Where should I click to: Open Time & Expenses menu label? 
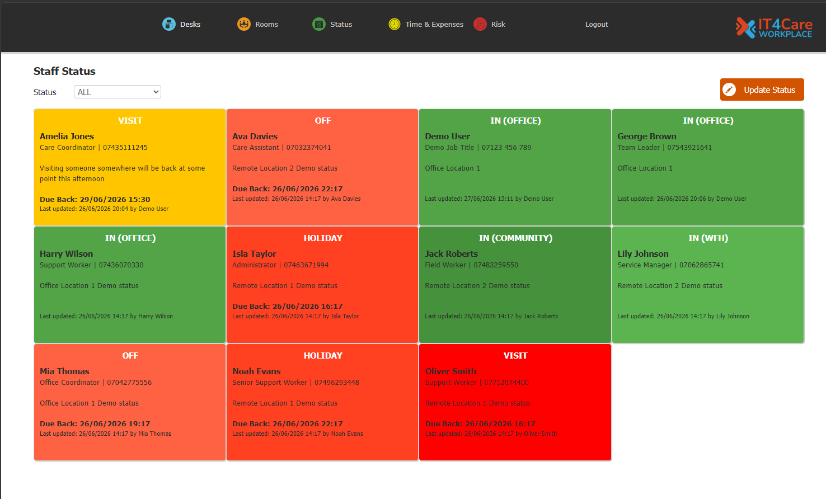(x=434, y=25)
